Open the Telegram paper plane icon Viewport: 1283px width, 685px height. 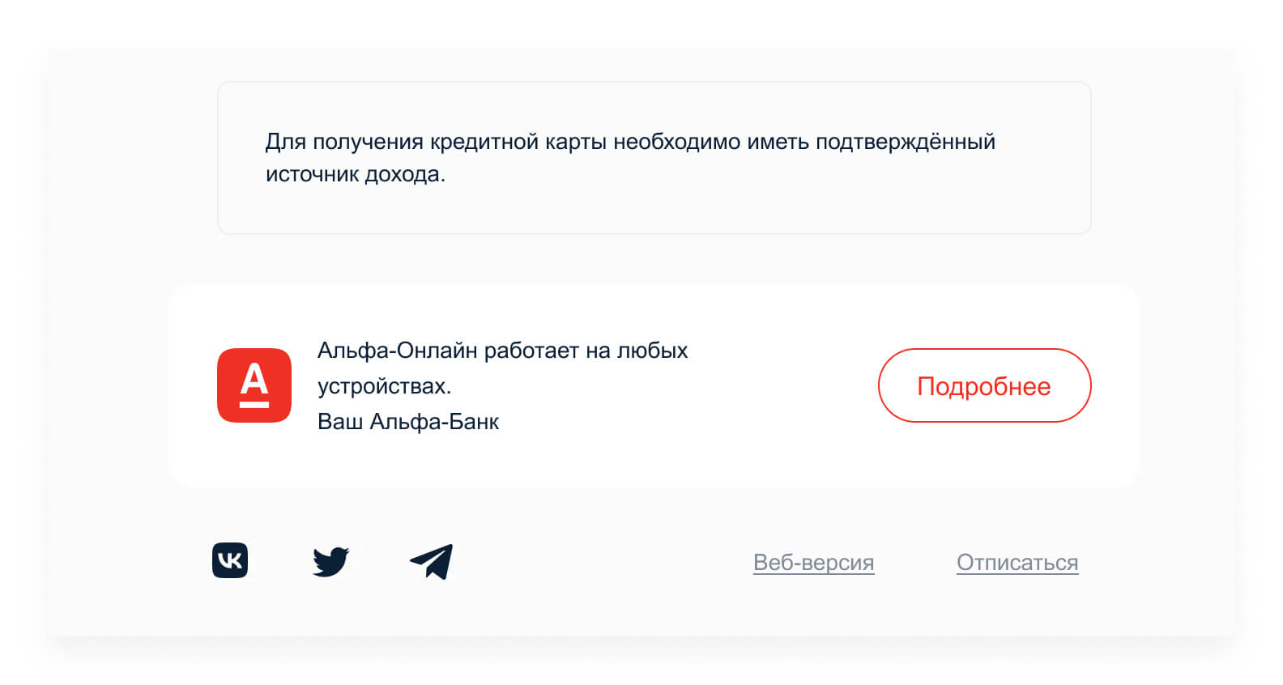[431, 562]
